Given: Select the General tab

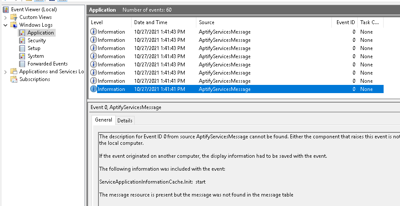Looking at the screenshot, I should pyautogui.click(x=104, y=120).
